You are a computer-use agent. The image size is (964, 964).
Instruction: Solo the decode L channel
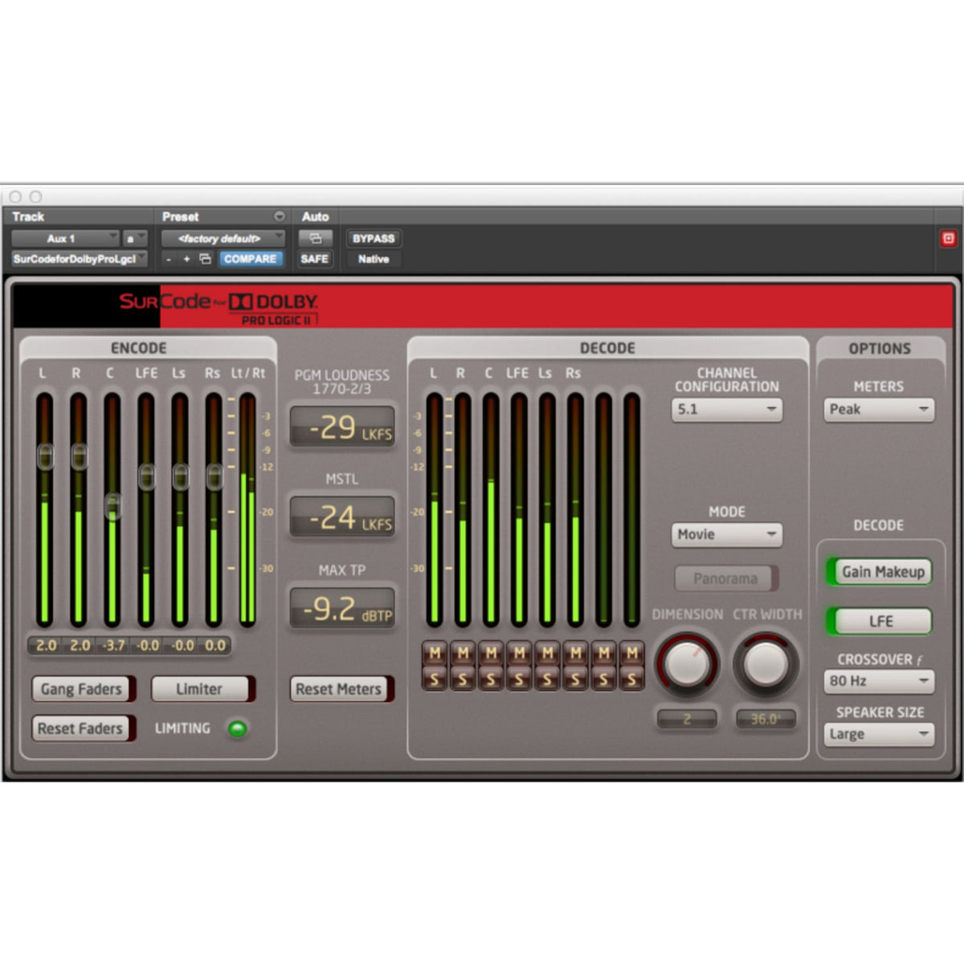click(435, 679)
